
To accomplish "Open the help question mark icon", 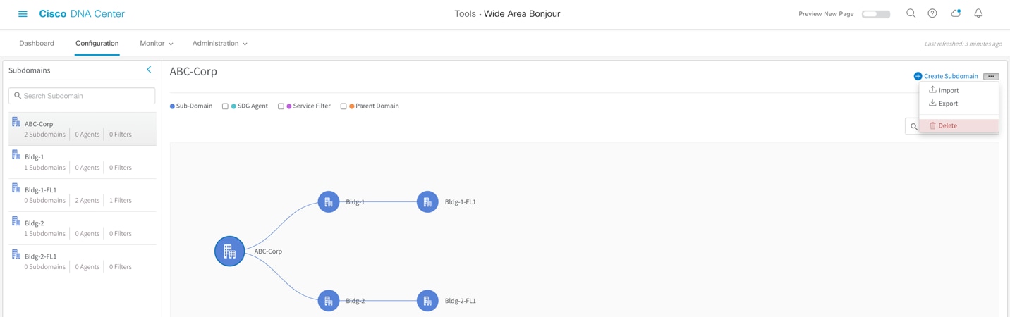I will click(932, 13).
